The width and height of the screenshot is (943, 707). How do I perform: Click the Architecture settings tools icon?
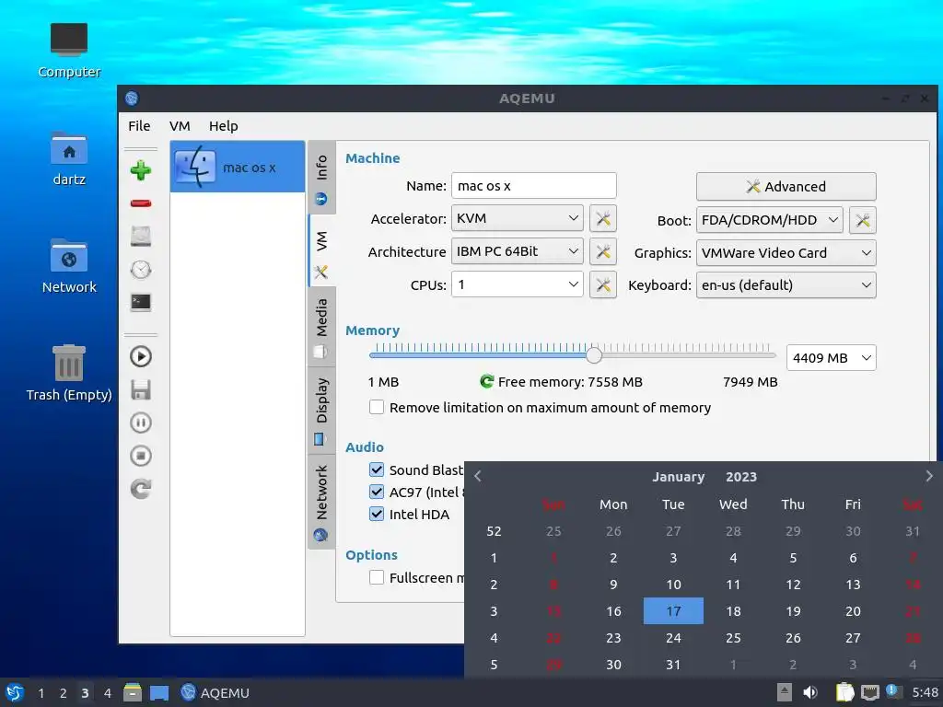click(x=603, y=252)
